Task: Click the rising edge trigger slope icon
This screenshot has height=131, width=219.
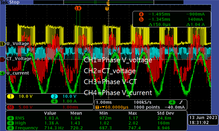Action: 181,102
